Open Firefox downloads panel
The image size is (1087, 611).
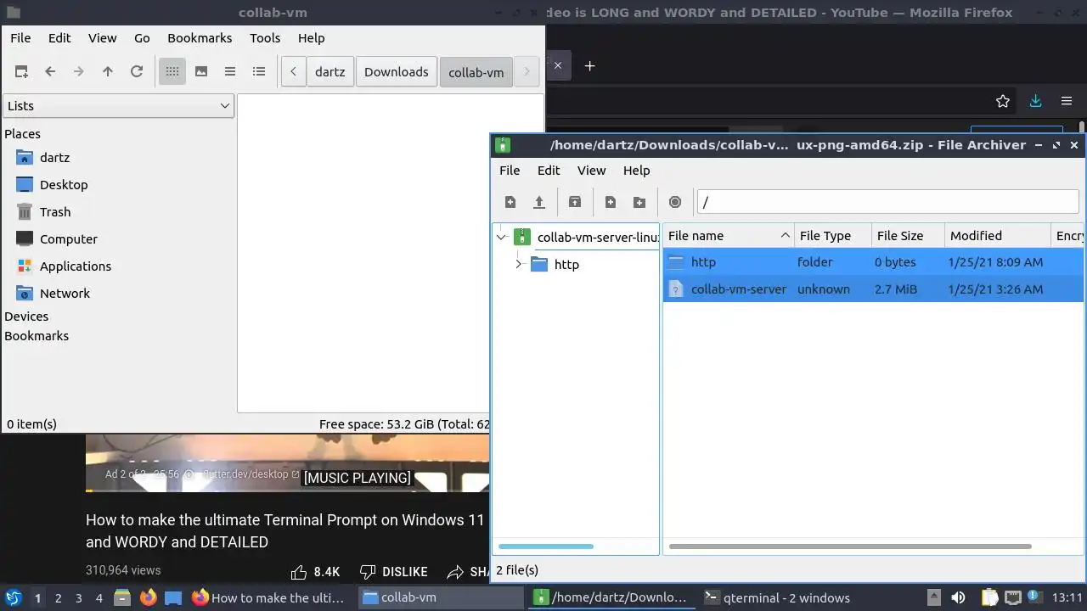[x=1035, y=101]
